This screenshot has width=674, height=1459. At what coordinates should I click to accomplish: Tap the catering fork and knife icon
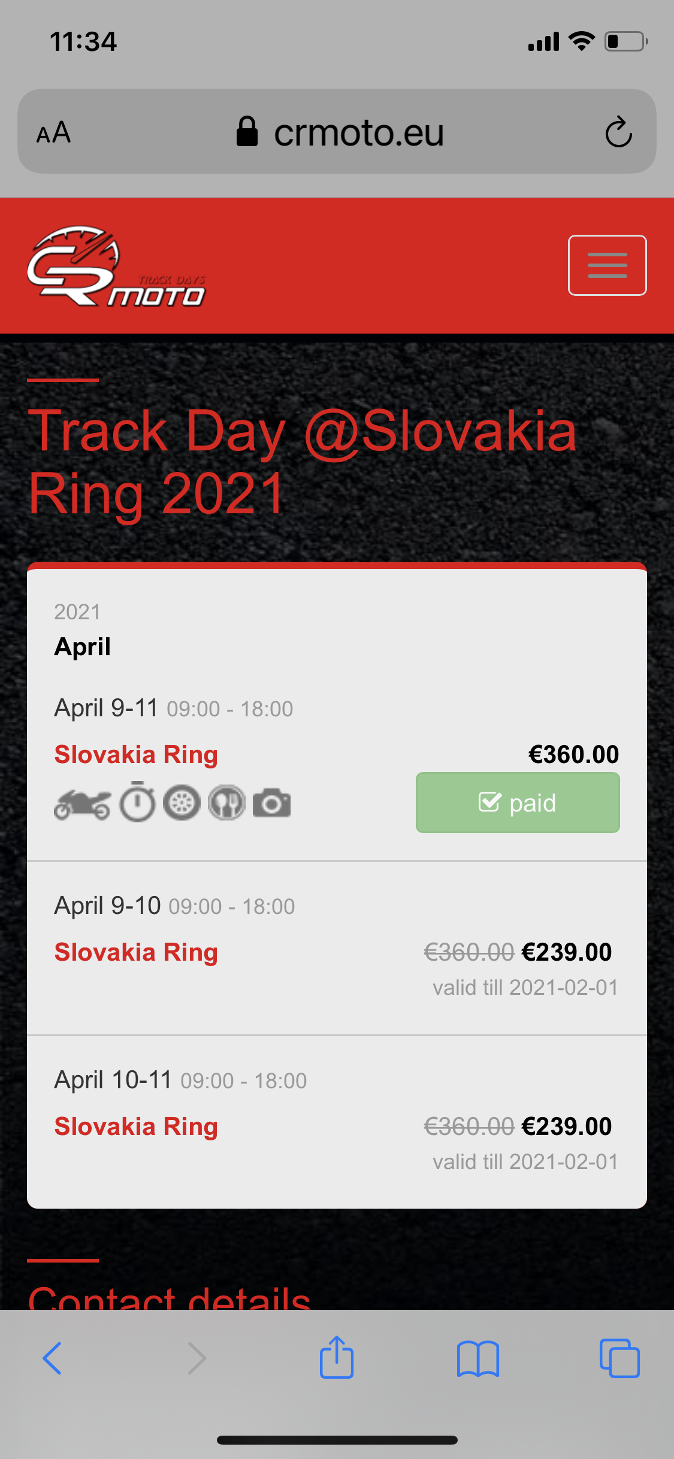click(x=226, y=803)
